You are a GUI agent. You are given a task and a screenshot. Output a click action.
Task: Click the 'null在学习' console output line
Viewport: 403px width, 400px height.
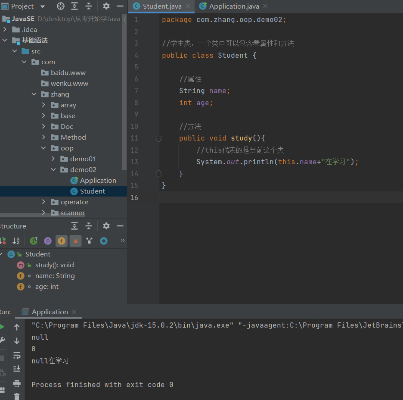pyautogui.click(x=50, y=361)
